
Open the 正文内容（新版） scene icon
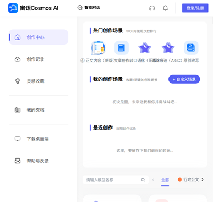(99, 48)
